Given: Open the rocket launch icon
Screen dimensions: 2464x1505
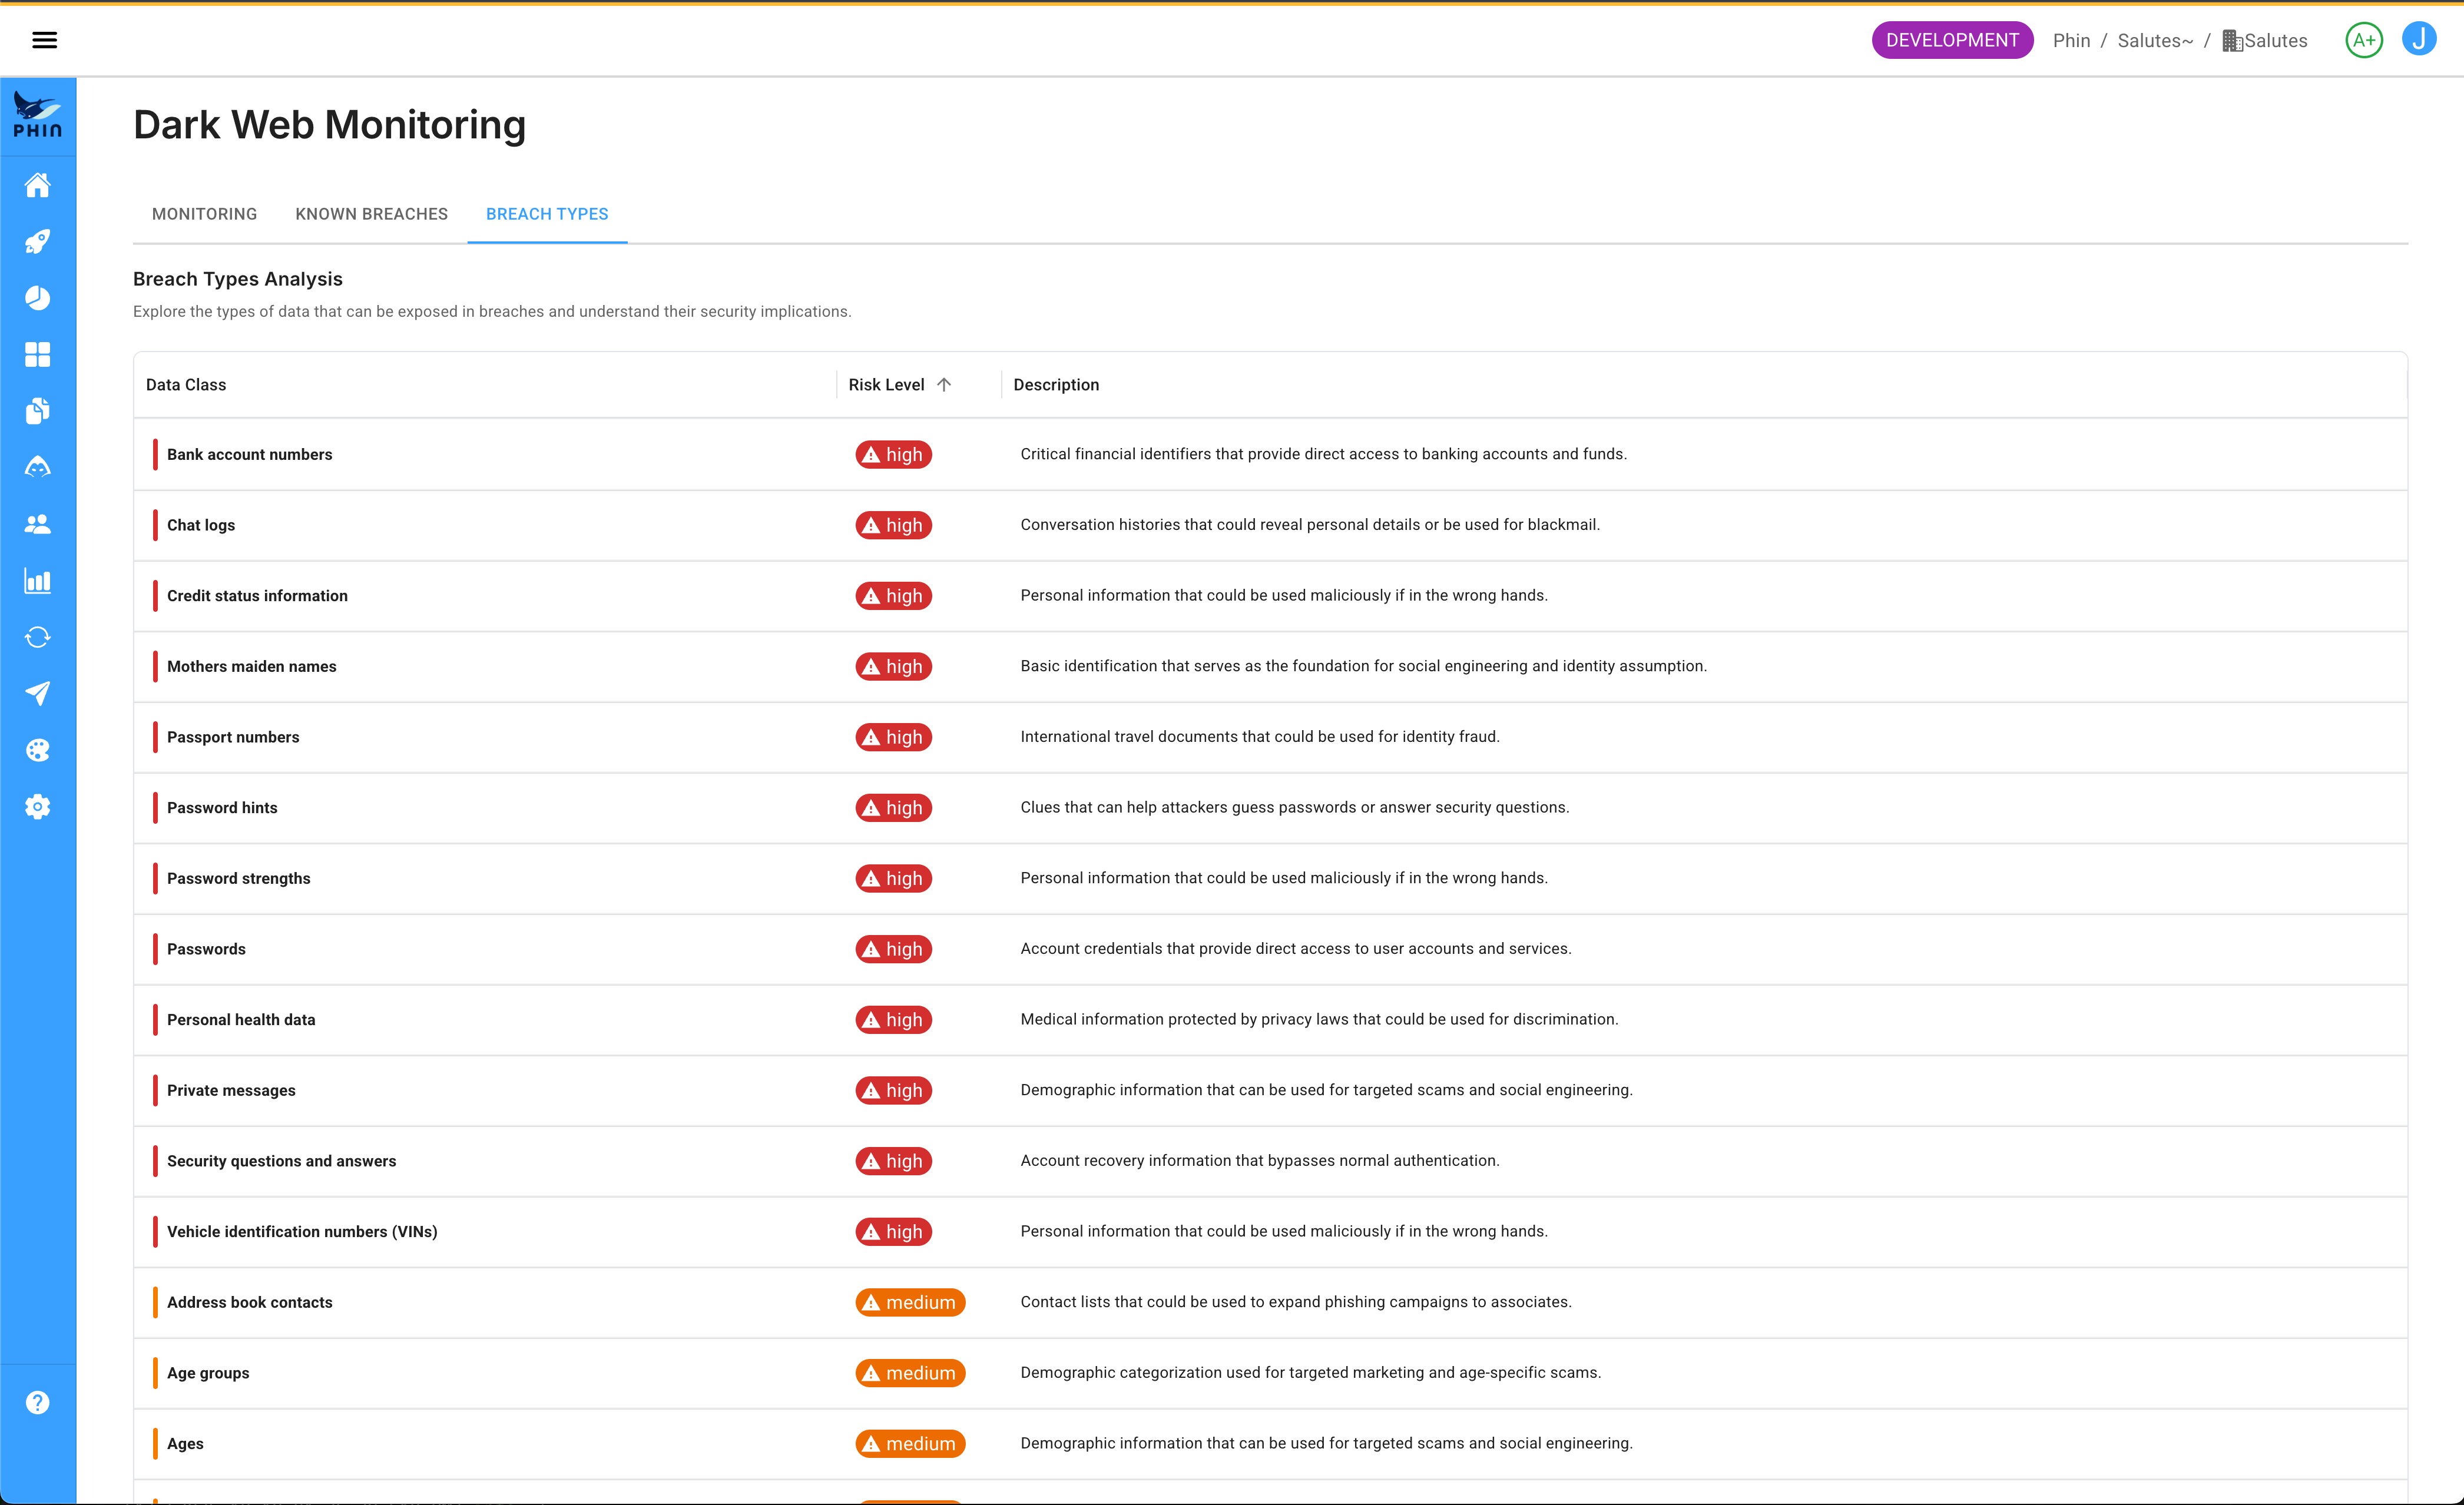Looking at the screenshot, I should pyautogui.click(x=38, y=241).
